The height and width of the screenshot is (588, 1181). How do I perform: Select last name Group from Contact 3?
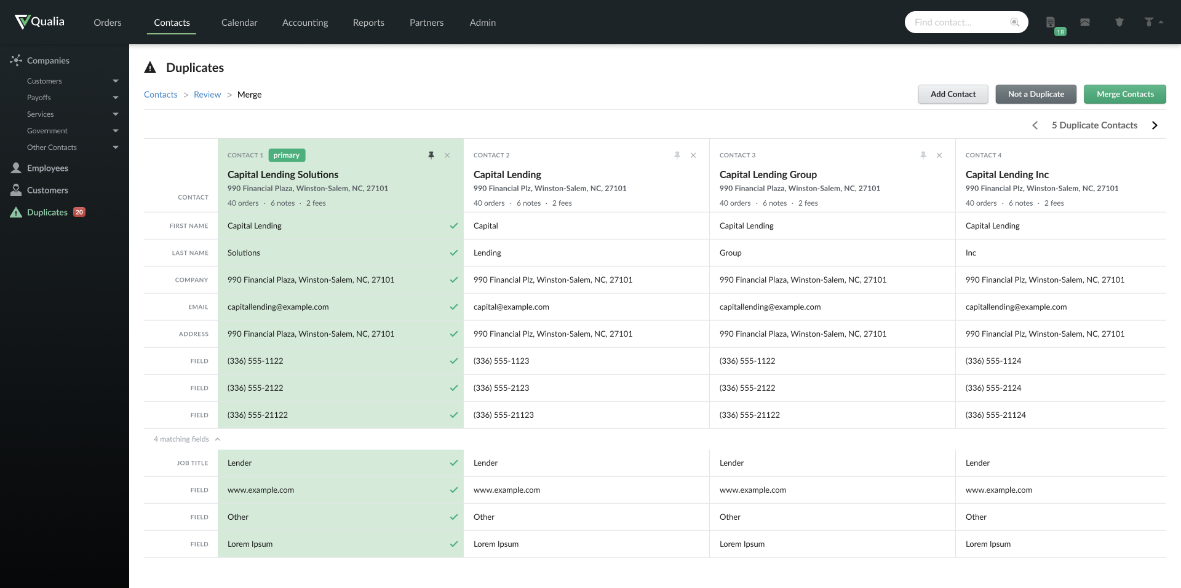[x=731, y=253]
